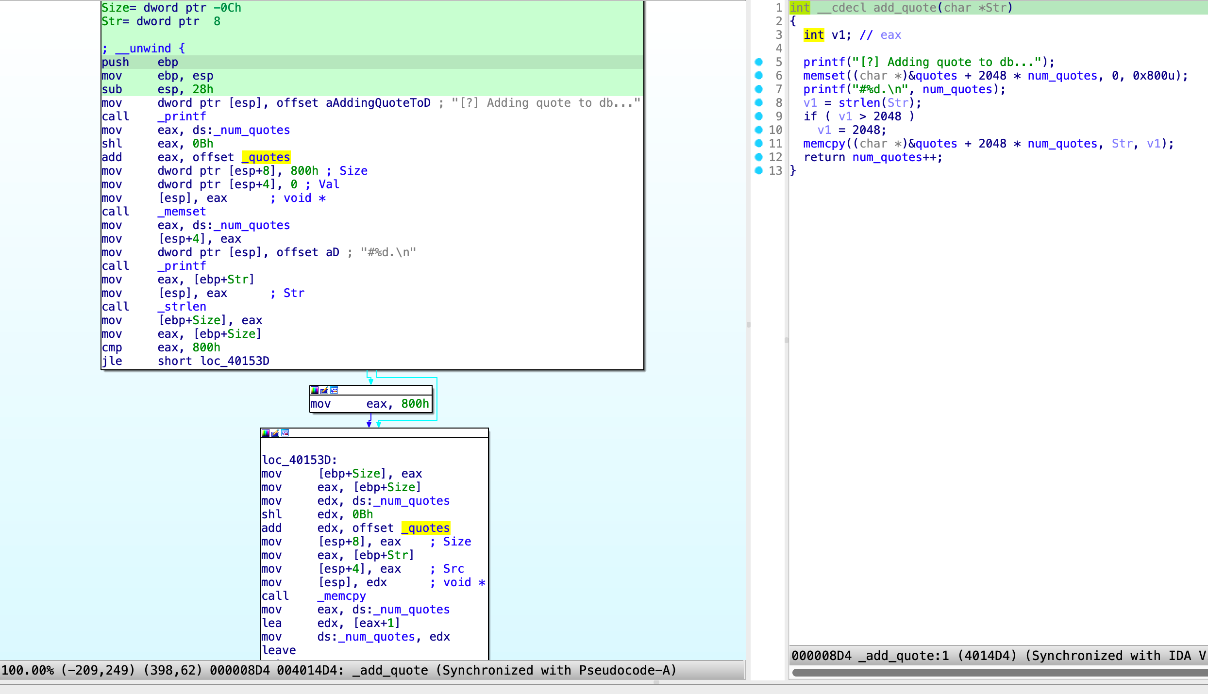Click '; __unwind {' comment line
Image resolution: width=1208 pixels, height=694 pixels.
(x=144, y=49)
